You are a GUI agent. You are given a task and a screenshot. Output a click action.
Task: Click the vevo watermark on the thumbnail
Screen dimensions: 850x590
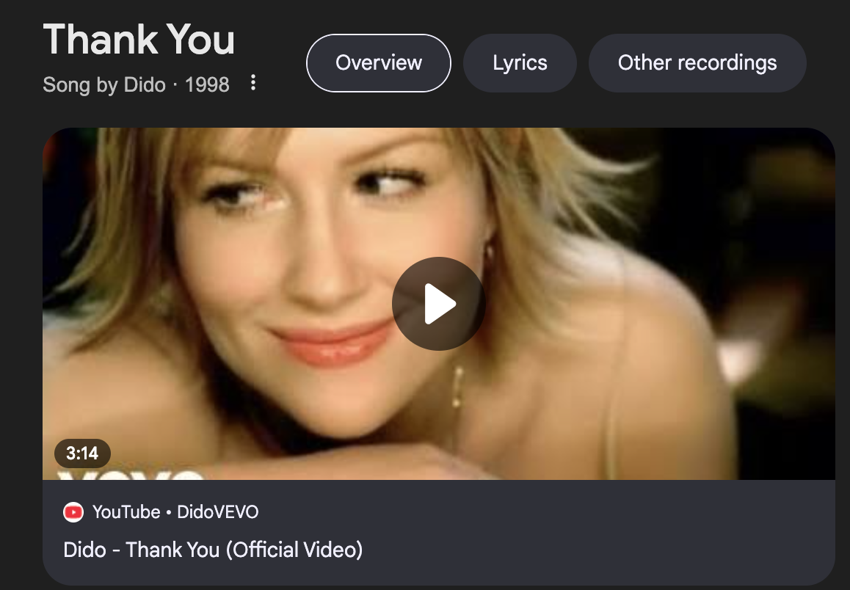click(130, 475)
